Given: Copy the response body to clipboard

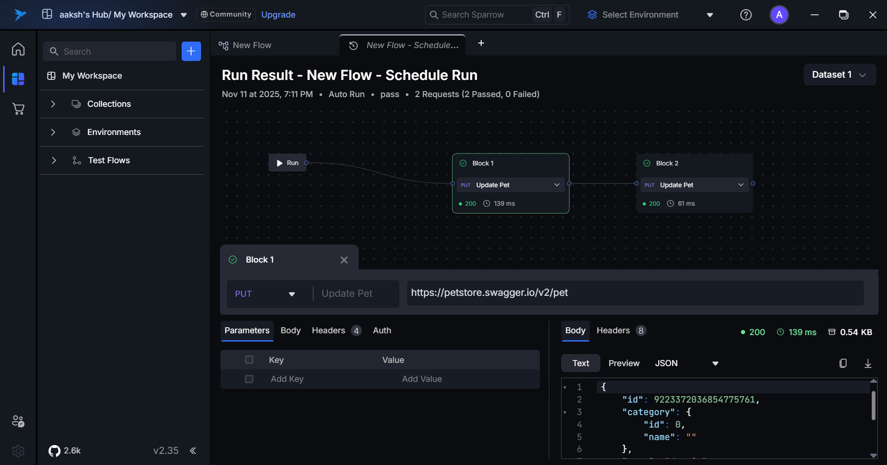Looking at the screenshot, I should point(843,363).
